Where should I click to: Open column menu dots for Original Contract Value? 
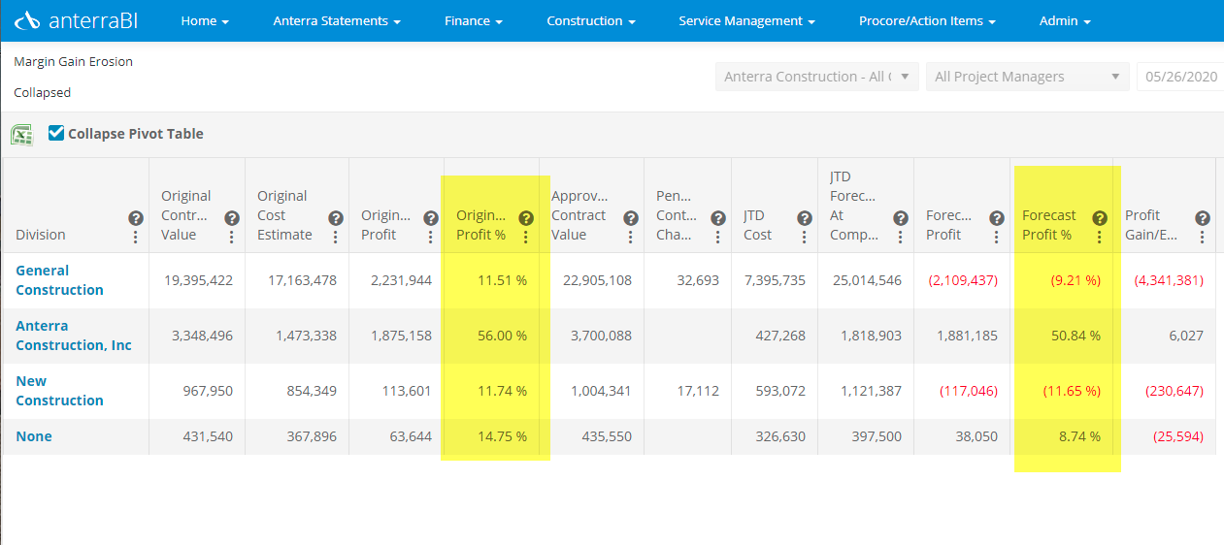pos(232,237)
